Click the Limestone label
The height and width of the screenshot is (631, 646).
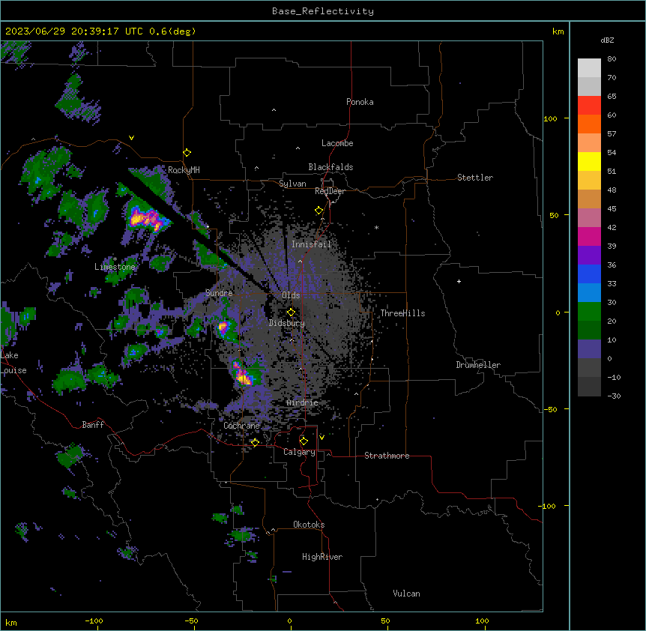115,267
